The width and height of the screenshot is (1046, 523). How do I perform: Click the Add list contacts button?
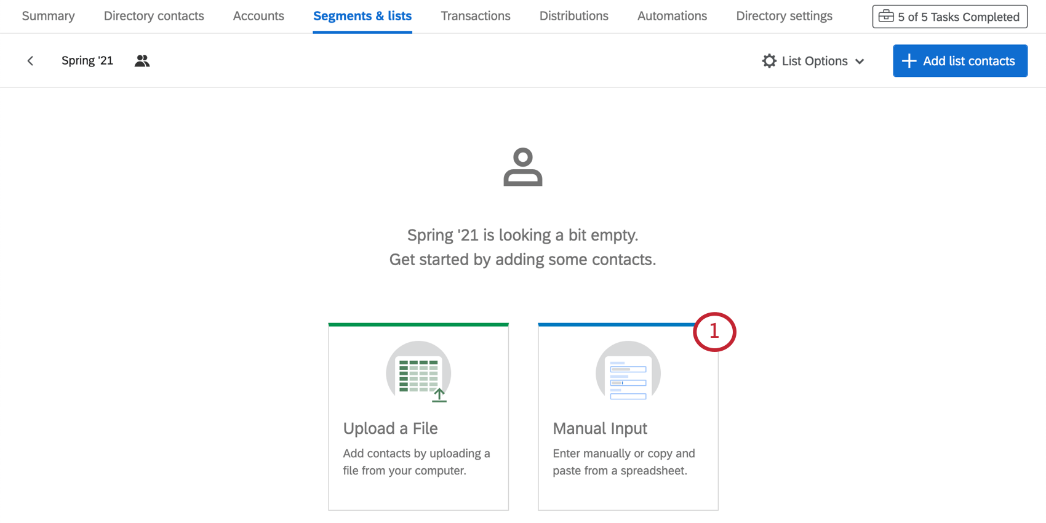pyautogui.click(x=960, y=60)
